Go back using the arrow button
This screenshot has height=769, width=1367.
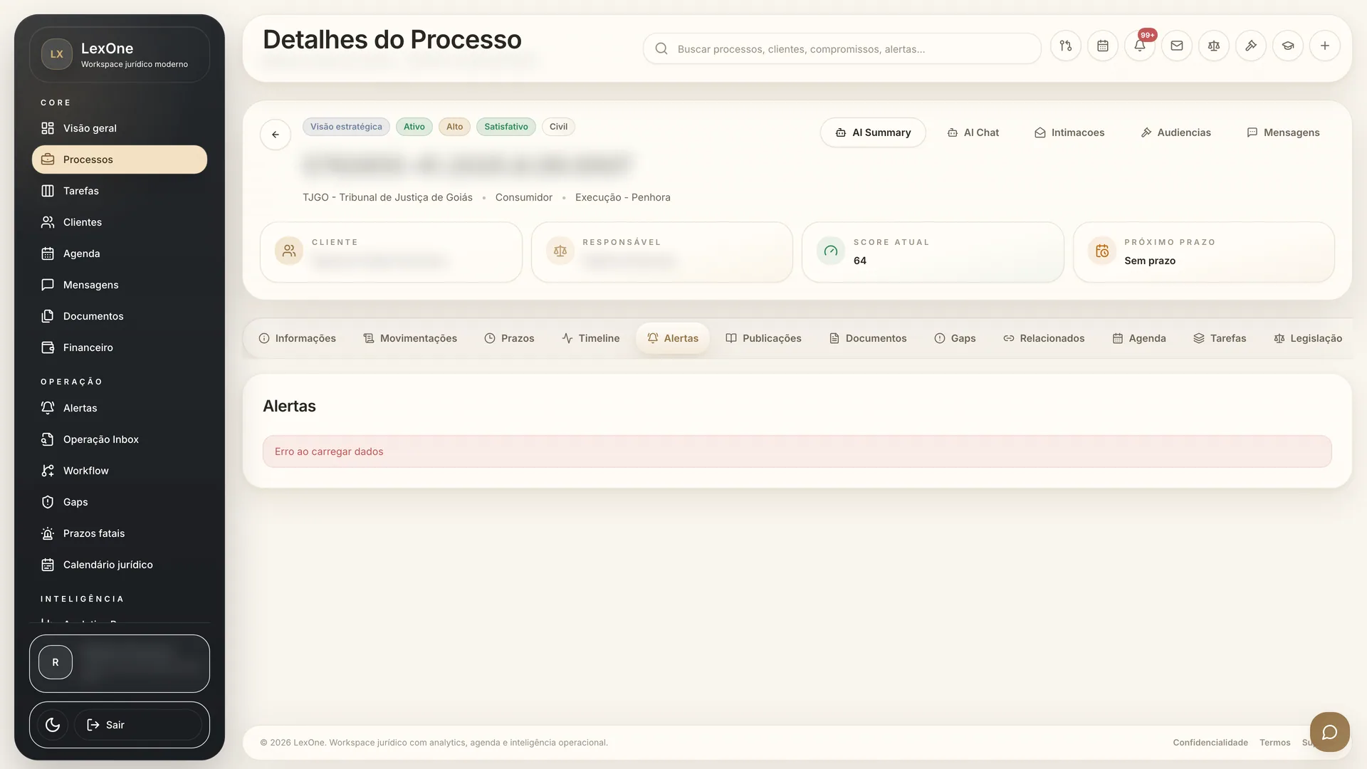tap(276, 135)
